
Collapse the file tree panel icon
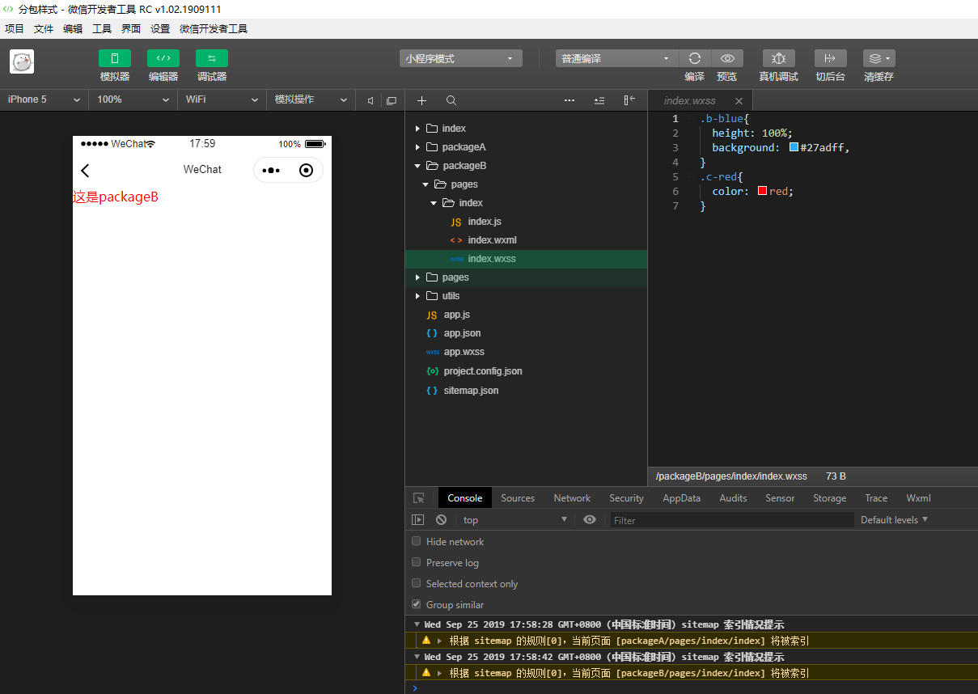click(629, 100)
